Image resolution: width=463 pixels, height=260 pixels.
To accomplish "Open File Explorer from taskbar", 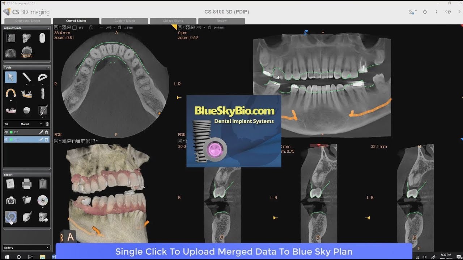I will (42, 257).
